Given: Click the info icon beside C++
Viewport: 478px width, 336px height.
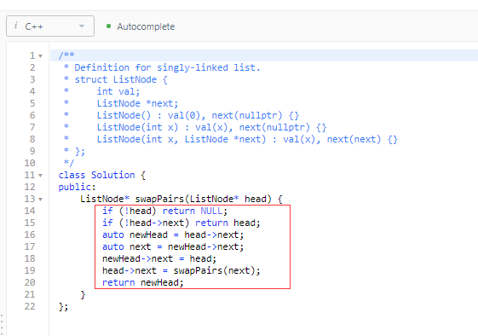Looking at the screenshot, I should coord(16,26).
